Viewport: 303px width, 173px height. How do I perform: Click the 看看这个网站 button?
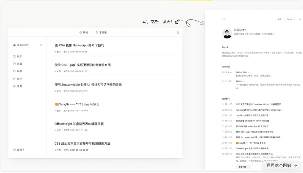[282, 165]
